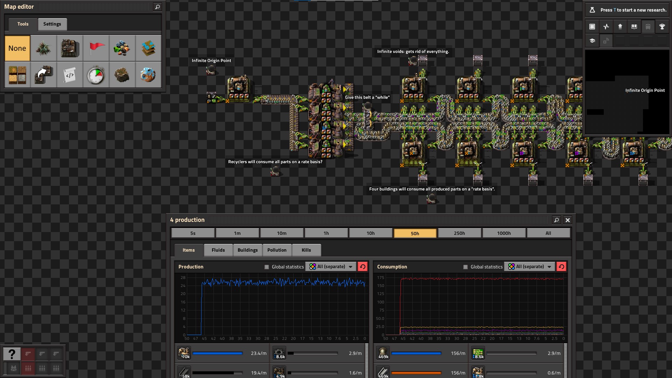Open tips graduation cap icon
The height and width of the screenshot is (378, 672).
[x=592, y=41]
